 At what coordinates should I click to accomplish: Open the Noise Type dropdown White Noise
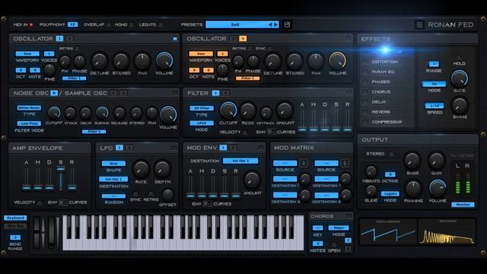tap(29, 108)
